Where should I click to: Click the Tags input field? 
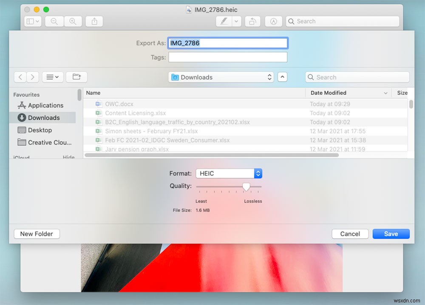(x=228, y=57)
